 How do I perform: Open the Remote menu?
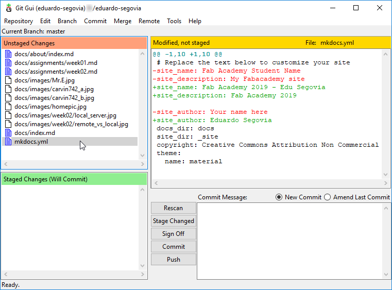149,21
